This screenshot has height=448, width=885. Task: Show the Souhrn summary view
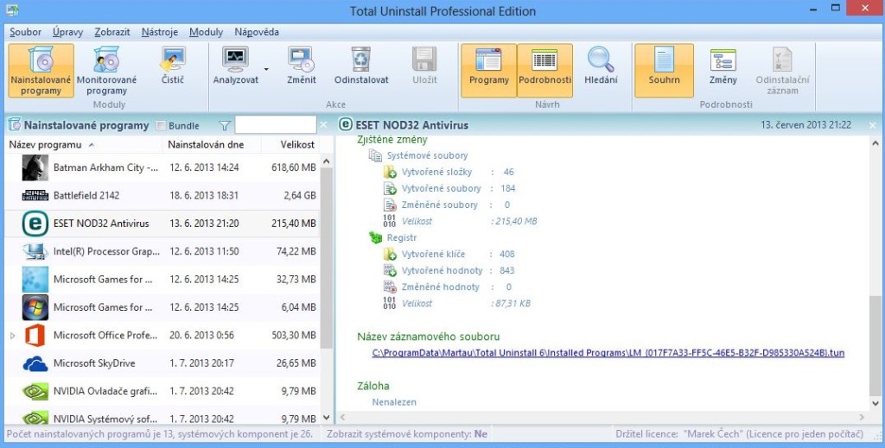(x=665, y=71)
